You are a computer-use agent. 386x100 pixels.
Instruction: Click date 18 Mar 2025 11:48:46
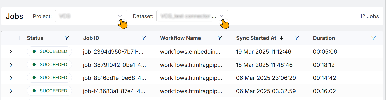(264, 65)
